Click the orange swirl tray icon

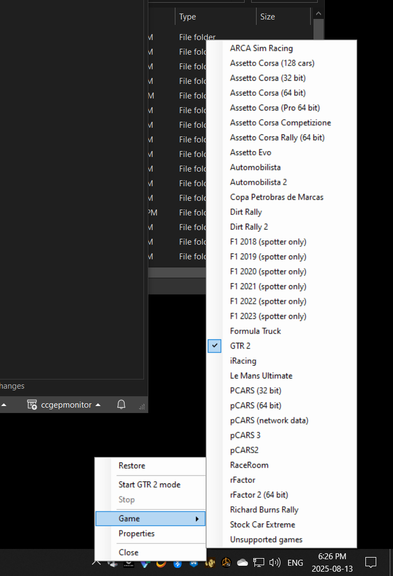tap(161, 564)
